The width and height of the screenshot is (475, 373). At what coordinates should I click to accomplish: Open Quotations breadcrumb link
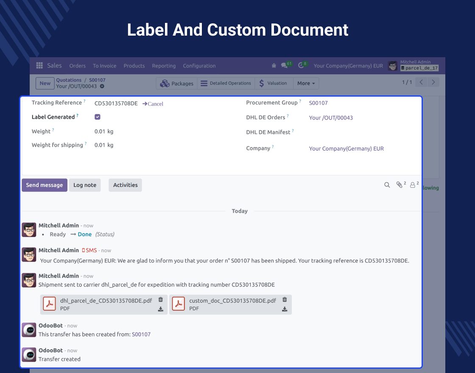point(69,80)
